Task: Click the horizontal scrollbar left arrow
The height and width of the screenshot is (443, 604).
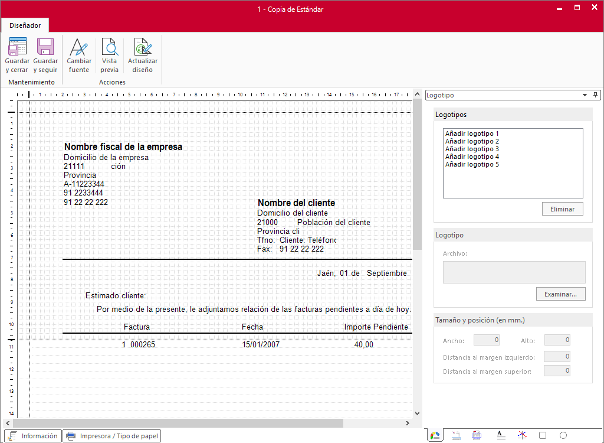Action: (8, 424)
